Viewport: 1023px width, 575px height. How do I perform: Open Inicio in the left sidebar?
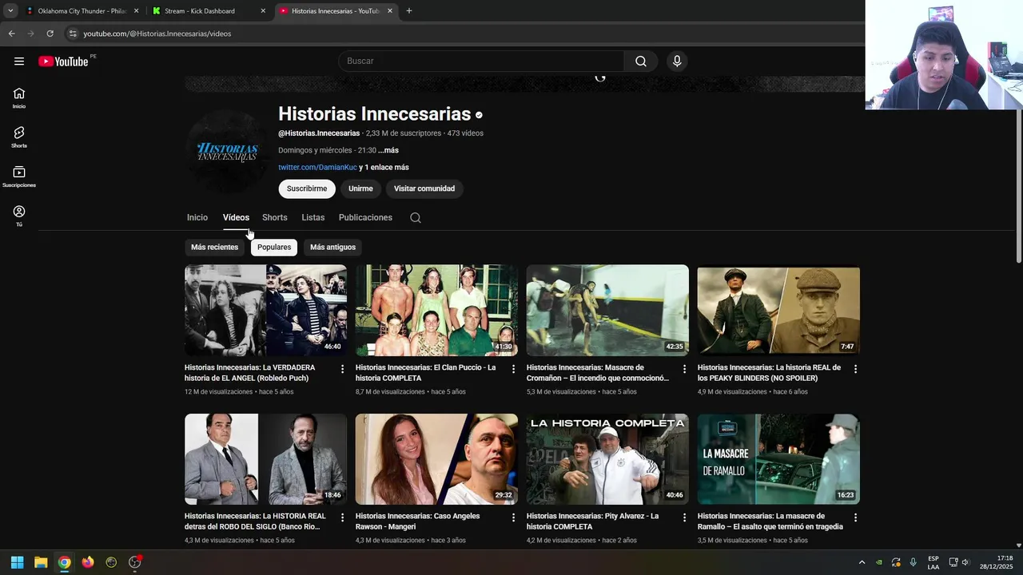point(19,97)
